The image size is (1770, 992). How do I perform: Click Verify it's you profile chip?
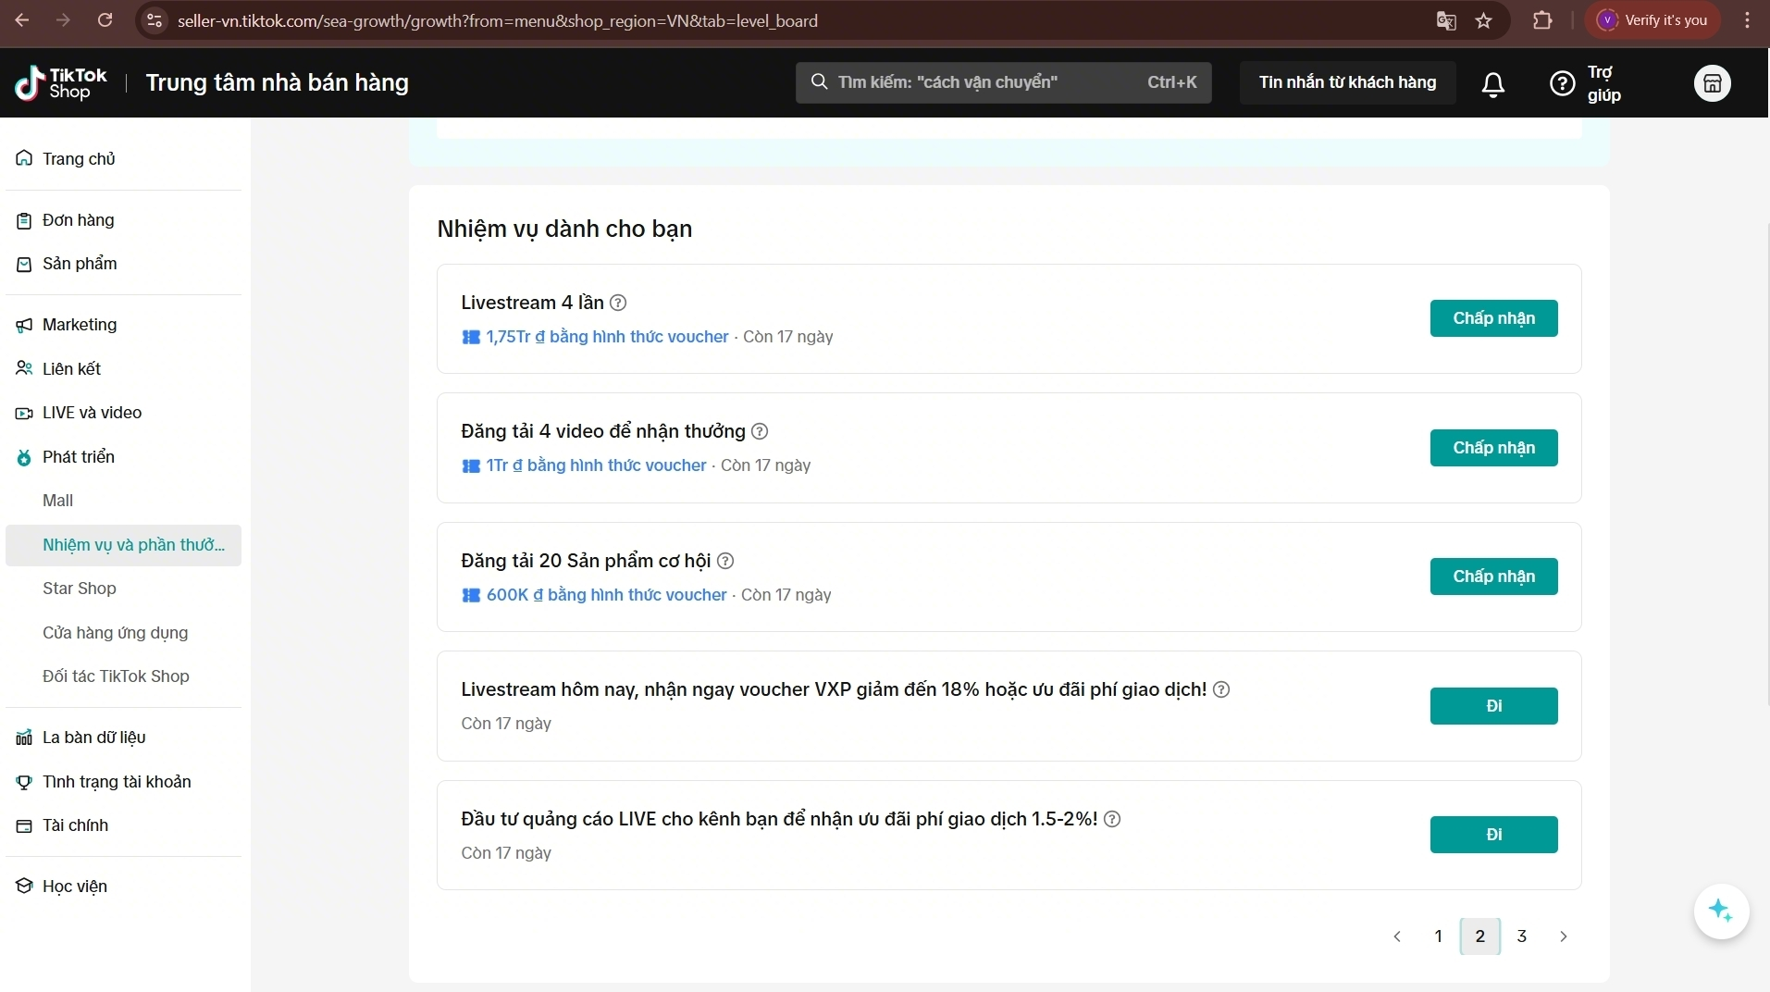coord(1653,20)
